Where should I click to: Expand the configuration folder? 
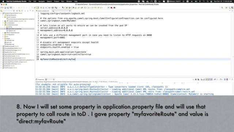(x=3, y=34)
